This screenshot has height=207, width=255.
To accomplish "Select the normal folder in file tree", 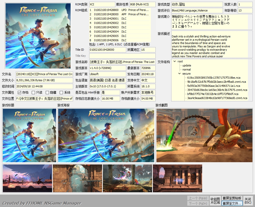I will click(x=186, y=70).
